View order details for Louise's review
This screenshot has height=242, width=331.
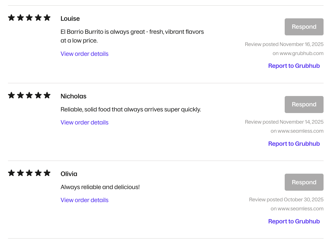84,54
